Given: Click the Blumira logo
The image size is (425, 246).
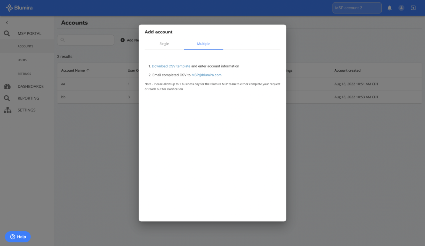Looking at the screenshot, I should point(19,7).
